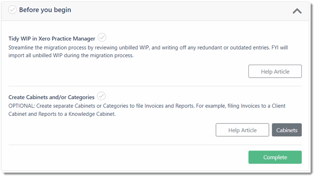Click the OPTIONAL Cabinets description paragraph
Viewport: 316px width, 178px height.
pos(147,110)
